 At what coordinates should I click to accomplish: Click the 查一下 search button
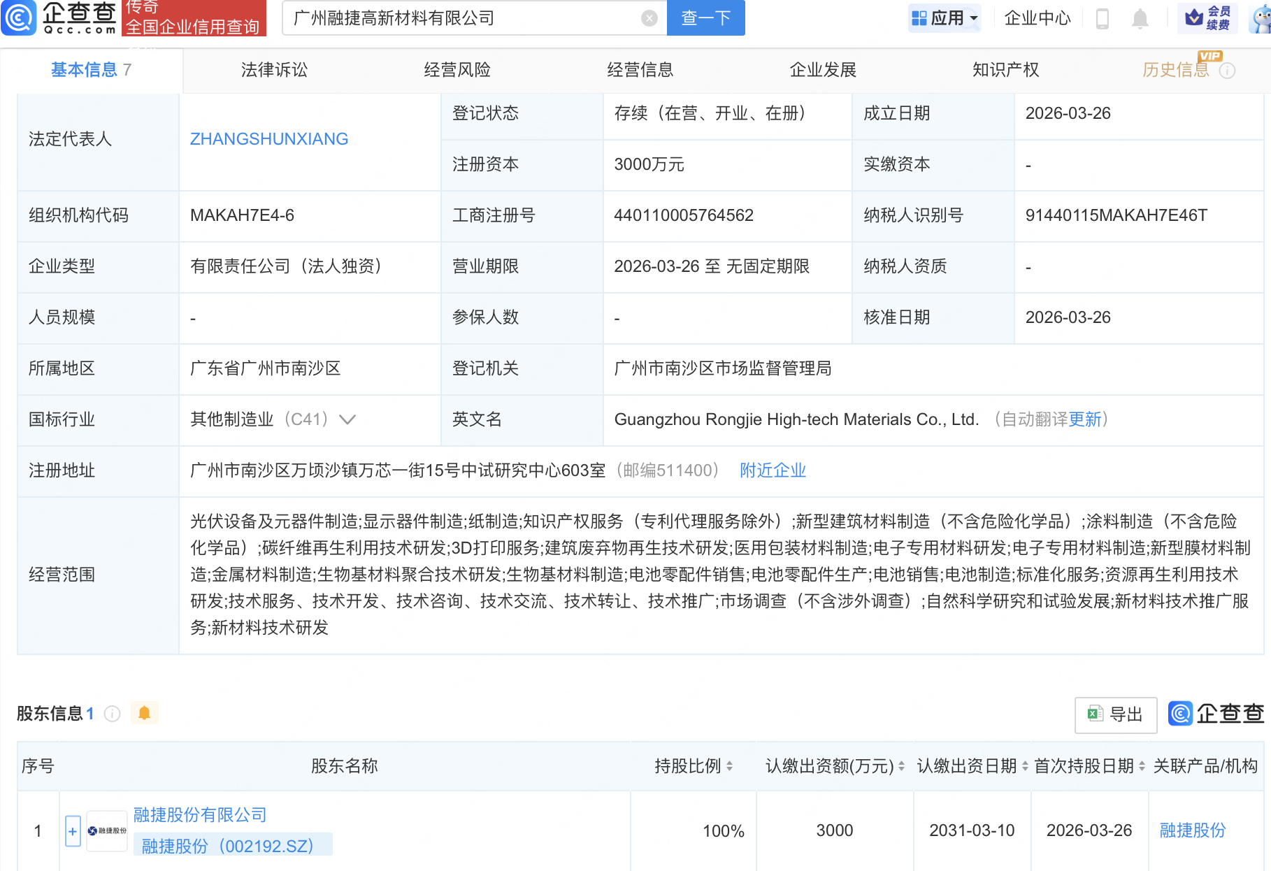[x=705, y=18]
